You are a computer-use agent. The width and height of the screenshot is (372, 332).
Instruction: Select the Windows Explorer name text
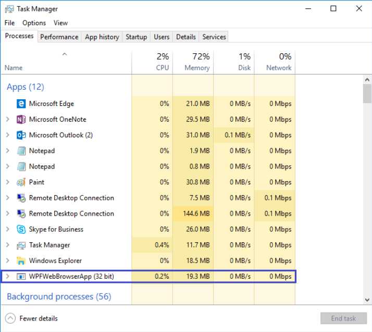coord(55,260)
